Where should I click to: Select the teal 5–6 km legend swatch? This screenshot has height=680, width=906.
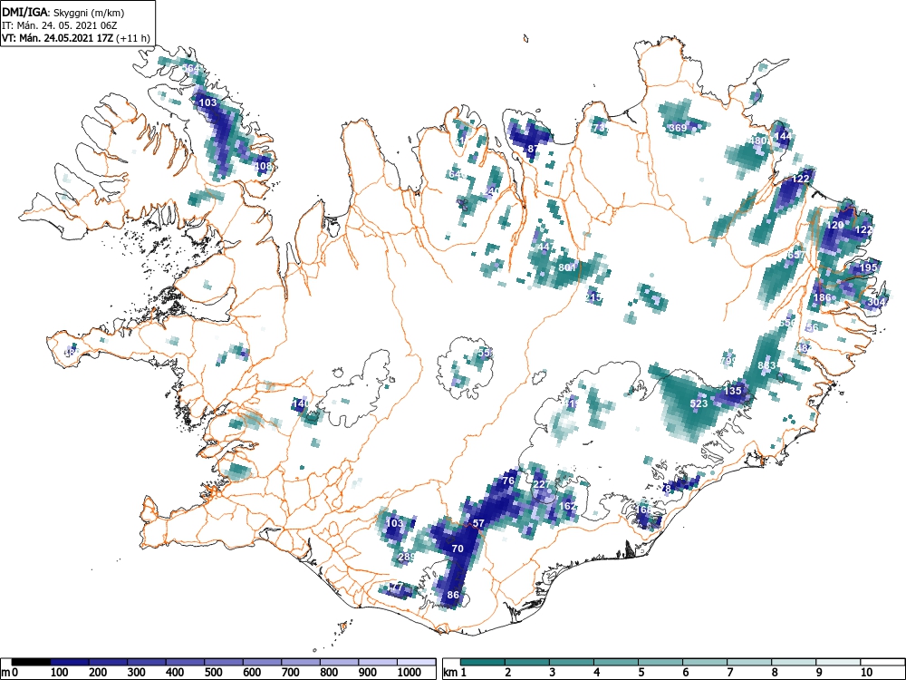coord(660,662)
